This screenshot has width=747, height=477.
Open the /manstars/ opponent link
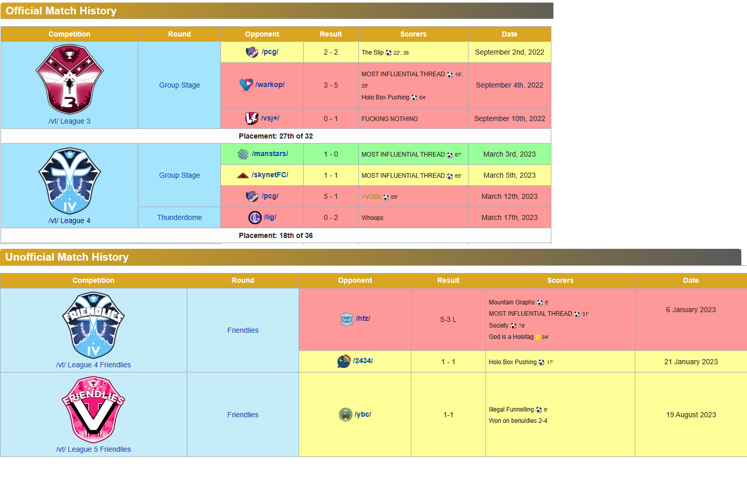[x=270, y=154]
